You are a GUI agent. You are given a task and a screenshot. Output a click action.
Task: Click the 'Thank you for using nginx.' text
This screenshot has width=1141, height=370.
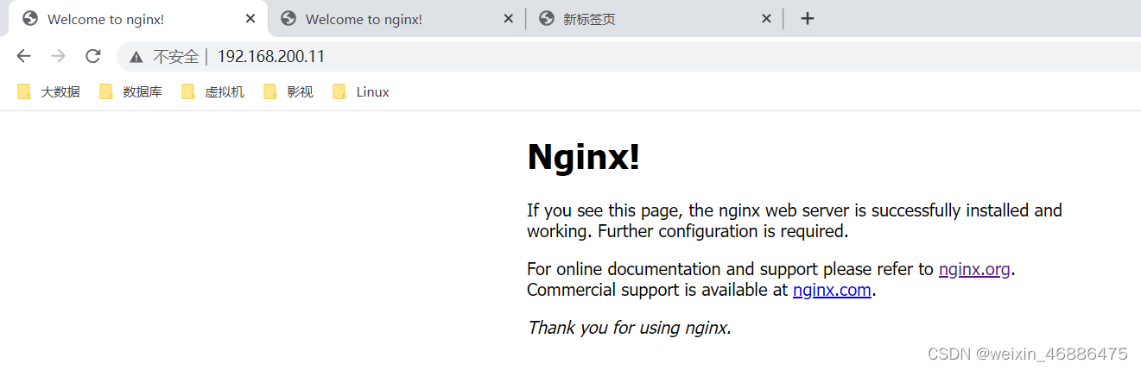pyautogui.click(x=630, y=328)
